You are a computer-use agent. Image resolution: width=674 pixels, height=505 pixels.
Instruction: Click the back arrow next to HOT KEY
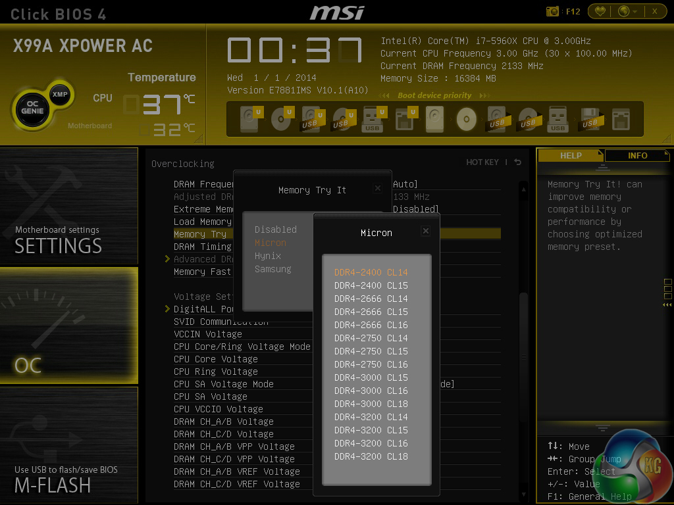point(518,162)
